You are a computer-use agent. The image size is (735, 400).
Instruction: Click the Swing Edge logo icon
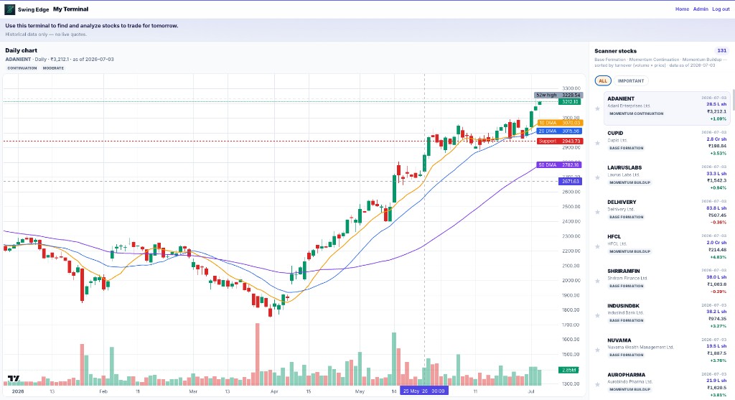point(9,9)
